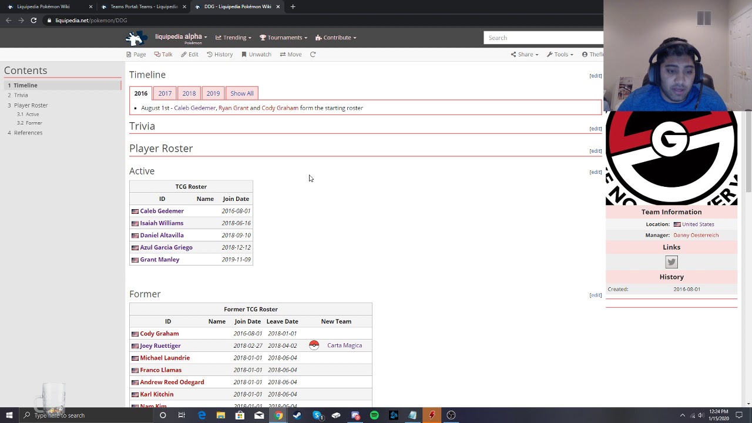This screenshot has height=423, width=752.
Task: Switch to Teams Portal browser tab
Action: coord(144,6)
